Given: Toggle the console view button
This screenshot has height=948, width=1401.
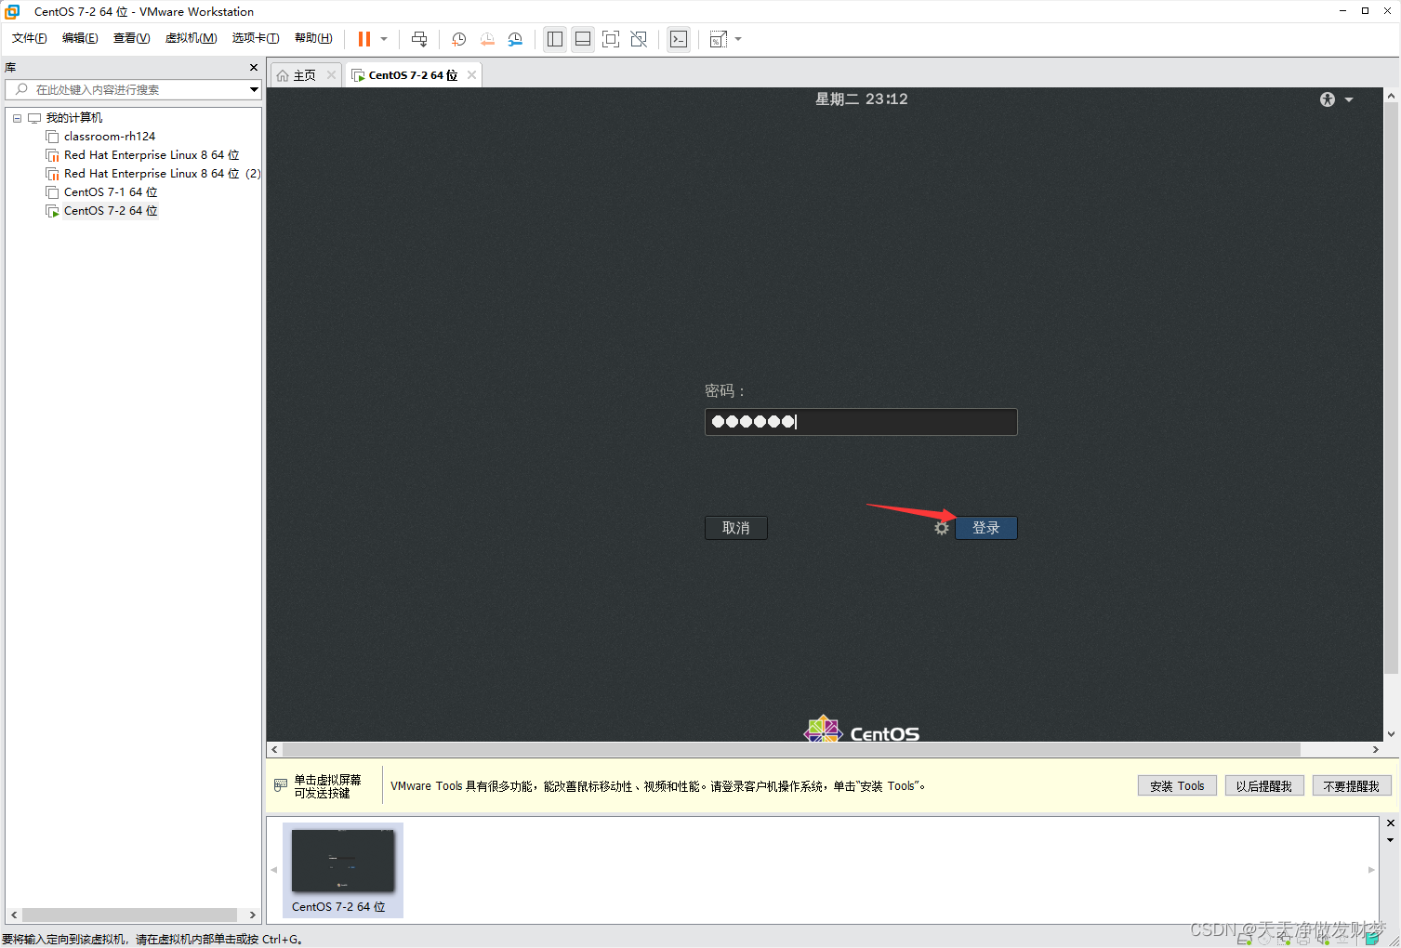Looking at the screenshot, I should 679,39.
